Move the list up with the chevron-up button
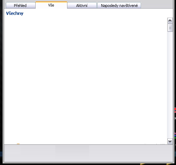176x165 pixels. 170,21
